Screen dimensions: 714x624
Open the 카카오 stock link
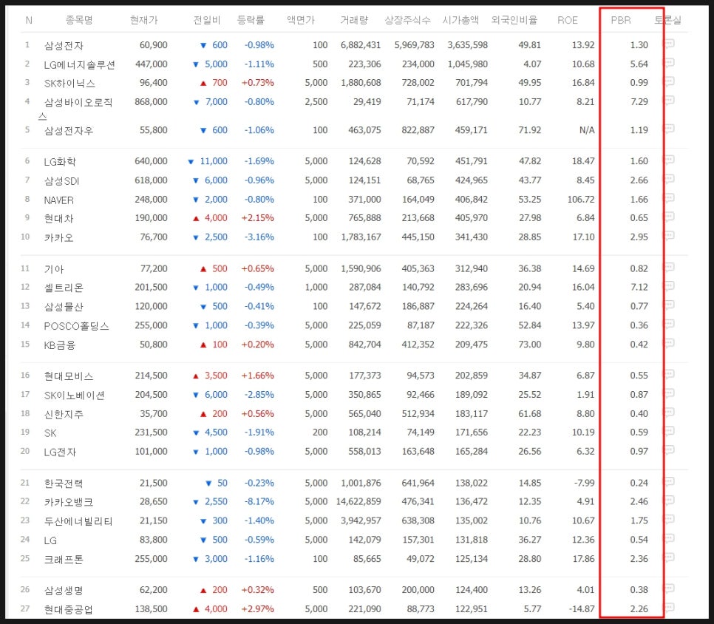pos(58,238)
